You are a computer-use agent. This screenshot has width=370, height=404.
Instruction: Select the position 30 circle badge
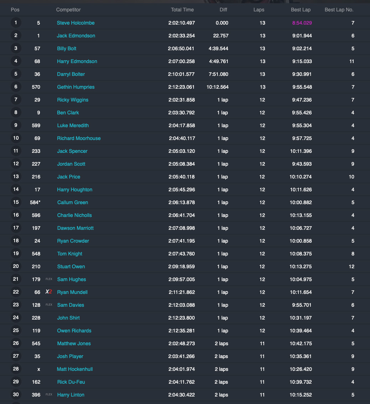coord(16,394)
